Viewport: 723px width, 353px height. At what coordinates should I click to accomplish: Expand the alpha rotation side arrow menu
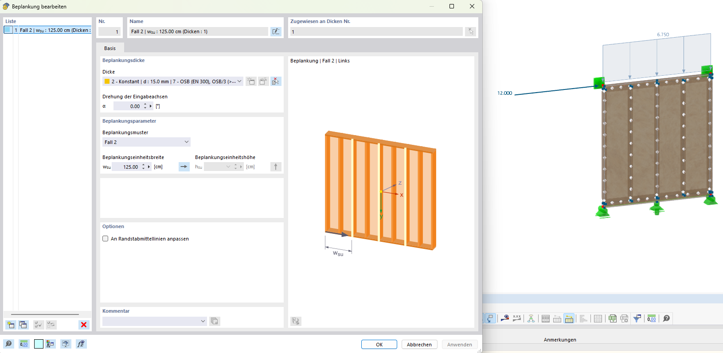coord(151,106)
